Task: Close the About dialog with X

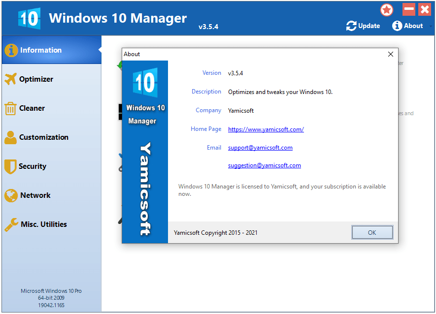Action: click(390, 54)
